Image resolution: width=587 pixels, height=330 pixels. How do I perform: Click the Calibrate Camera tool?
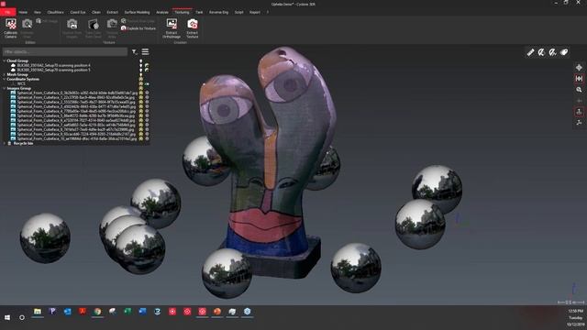point(10,28)
